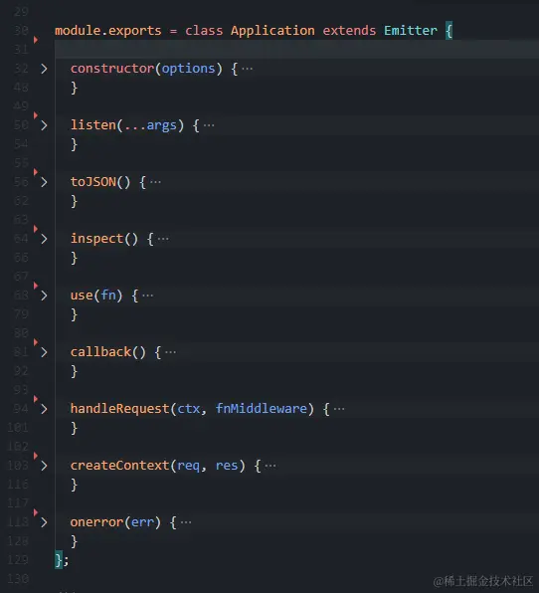
Task: Click the fold ellipsis after inspect() {
Action: click(x=163, y=239)
